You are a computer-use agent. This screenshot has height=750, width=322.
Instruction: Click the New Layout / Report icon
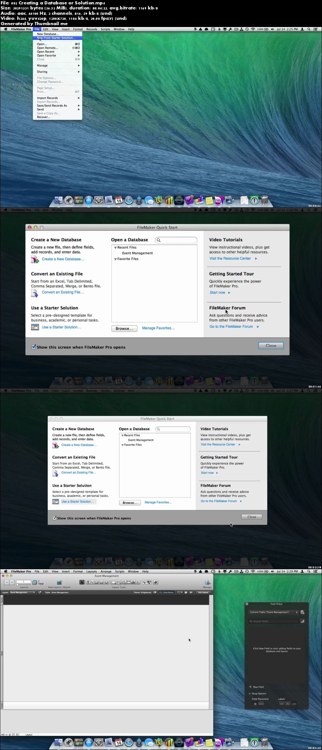pos(59,582)
